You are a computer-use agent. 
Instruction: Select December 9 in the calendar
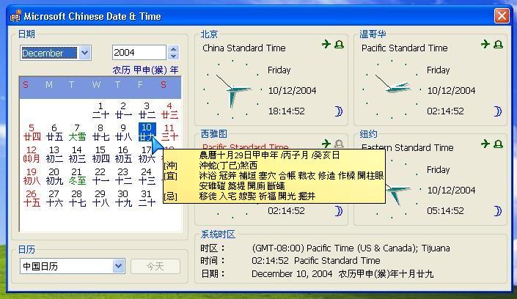123,132
